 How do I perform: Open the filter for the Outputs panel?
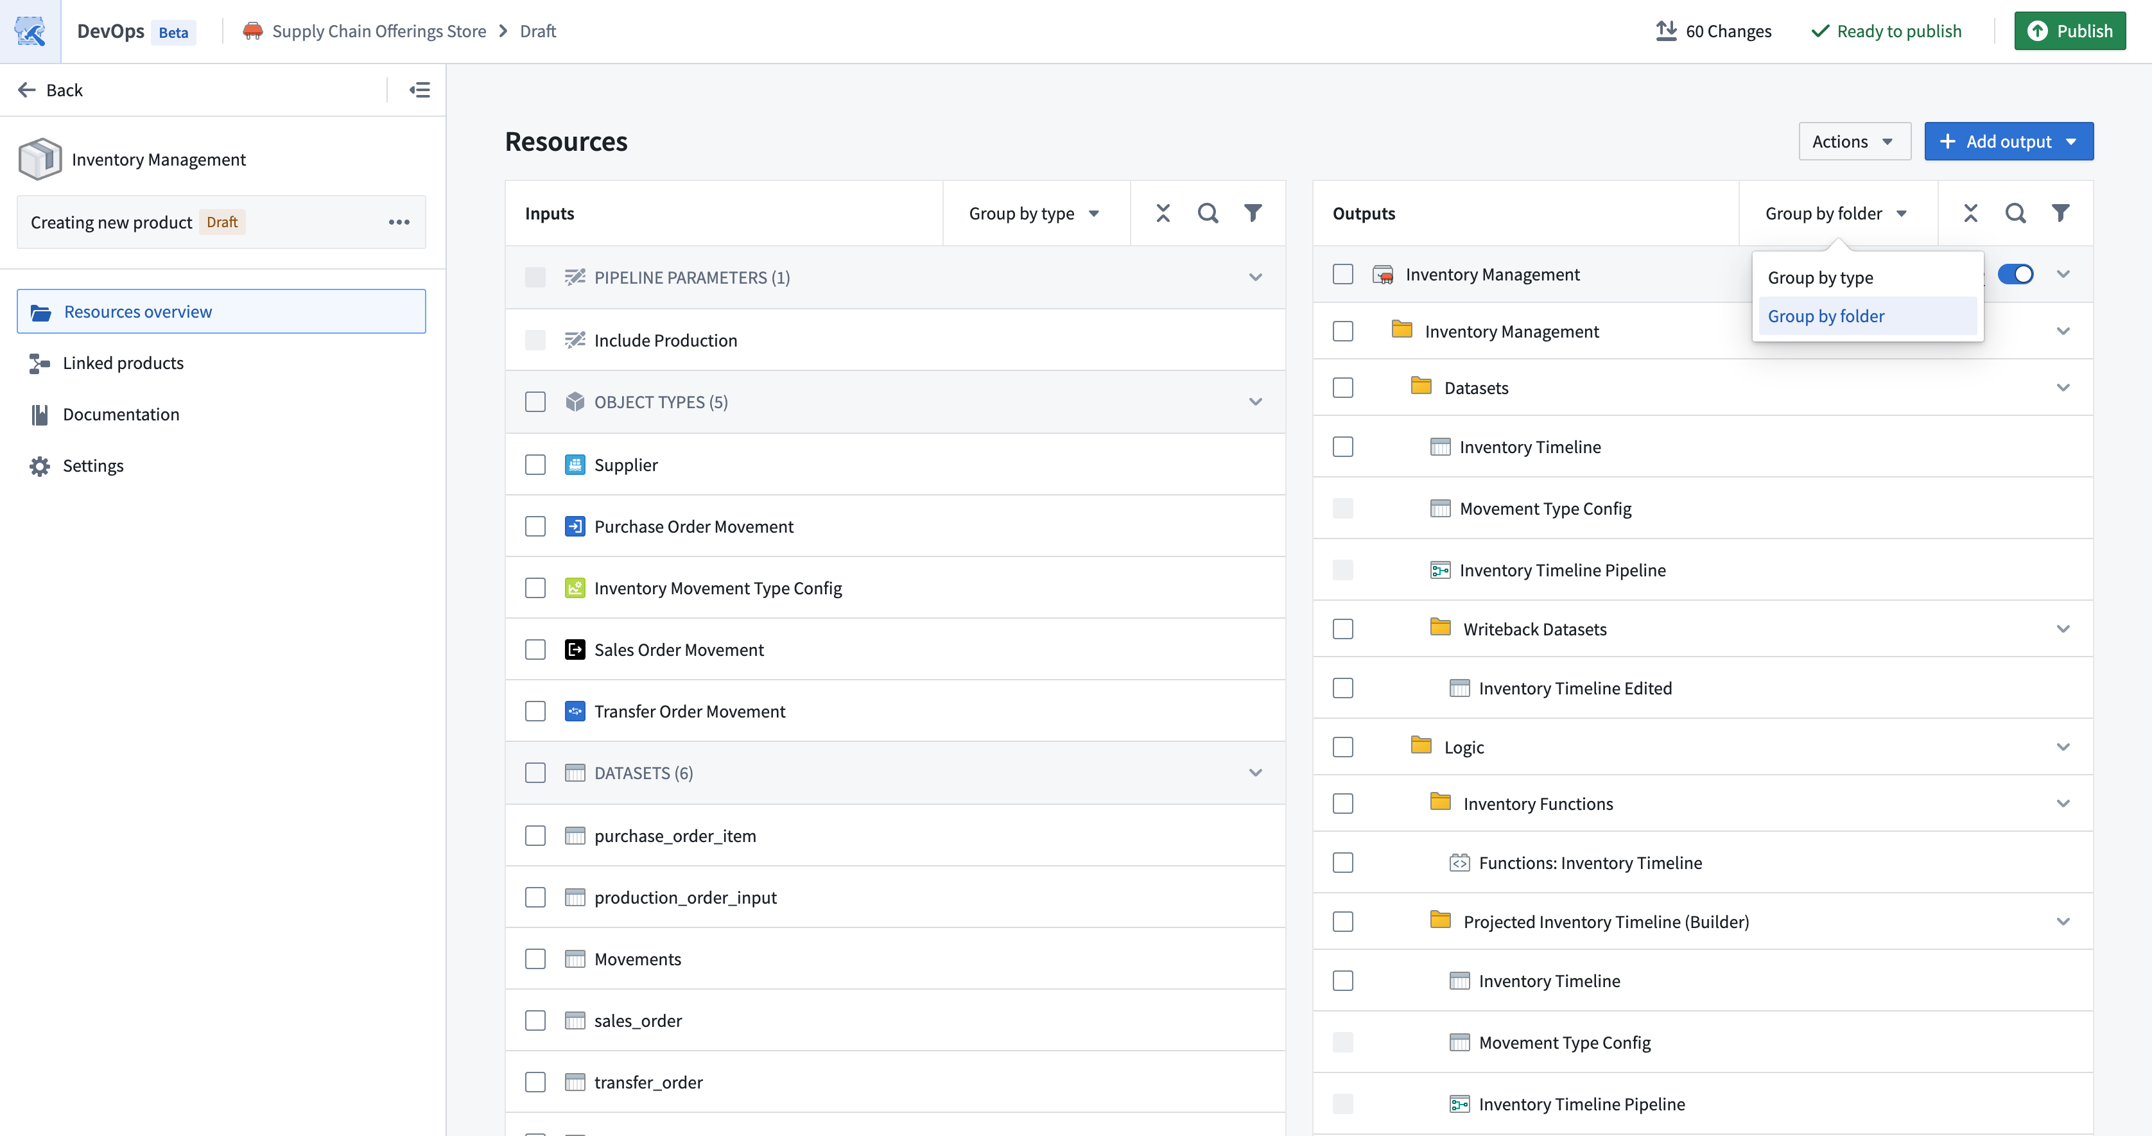(2061, 213)
